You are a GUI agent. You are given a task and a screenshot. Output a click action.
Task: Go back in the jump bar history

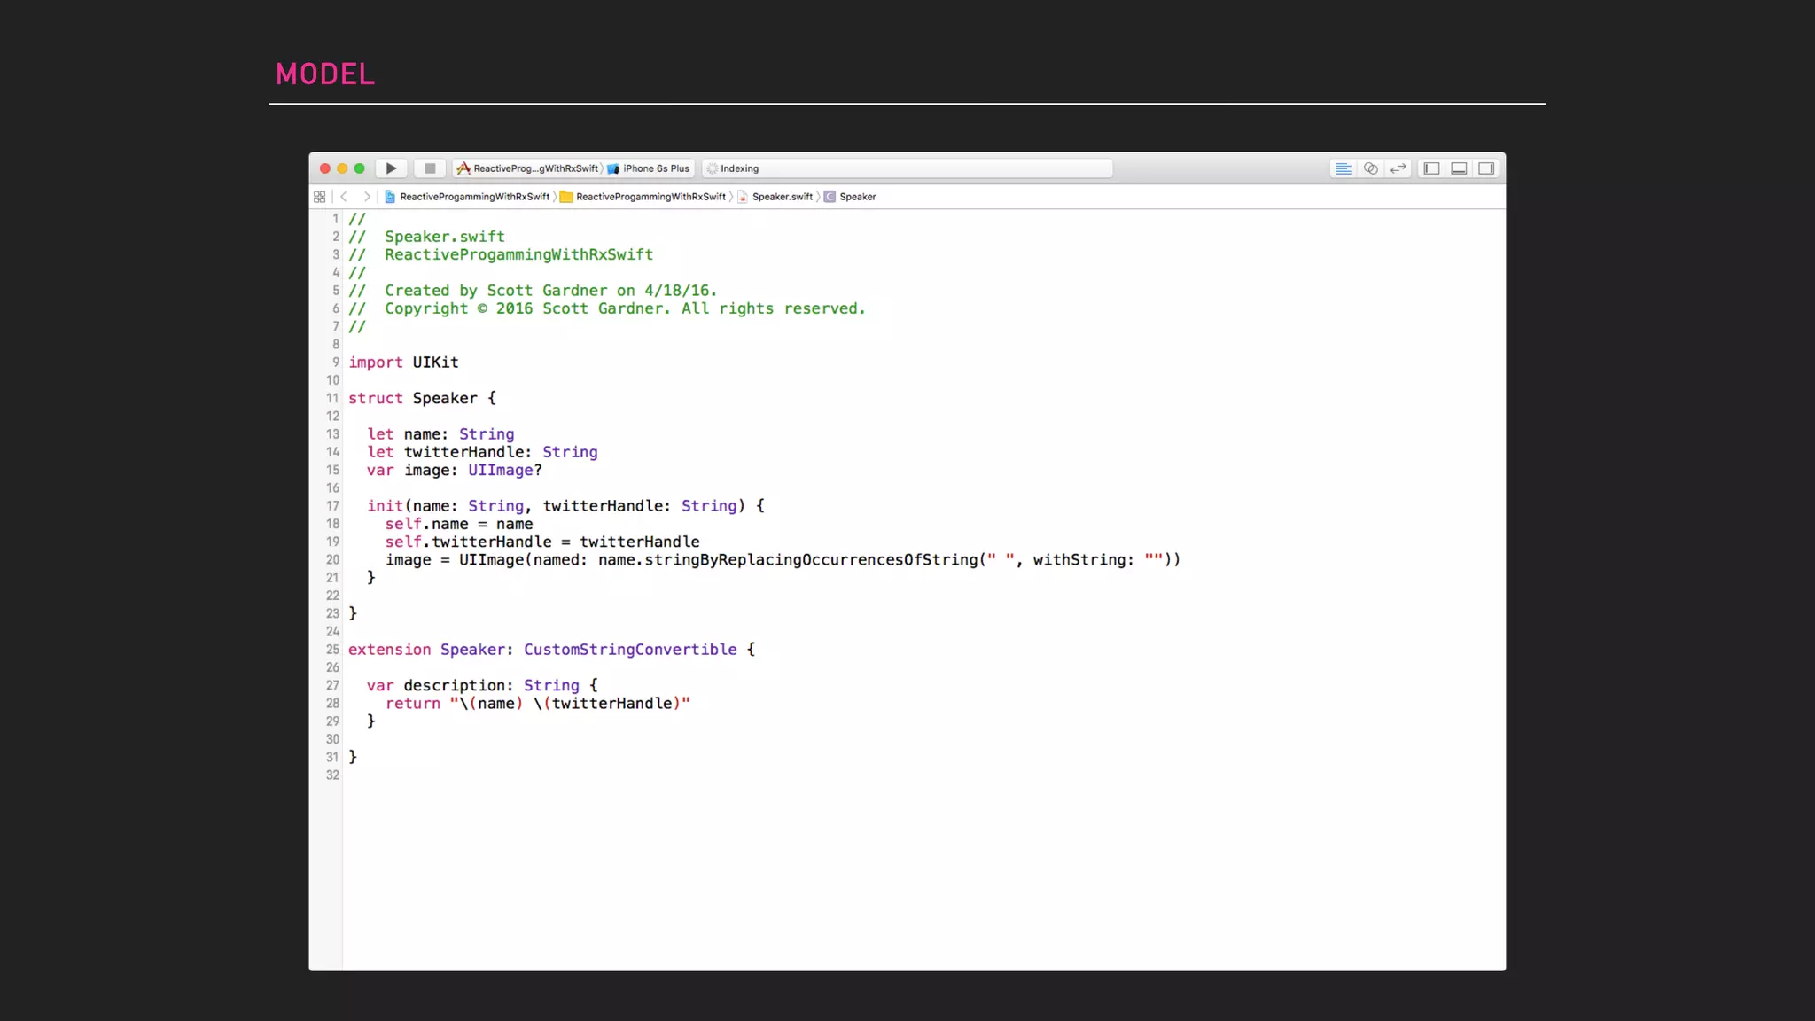344,197
